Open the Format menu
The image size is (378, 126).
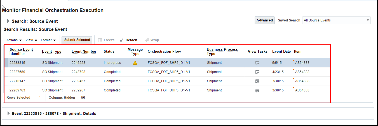click(48, 40)
